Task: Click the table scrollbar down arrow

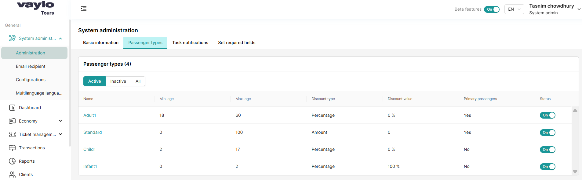Action: (575, 172)
